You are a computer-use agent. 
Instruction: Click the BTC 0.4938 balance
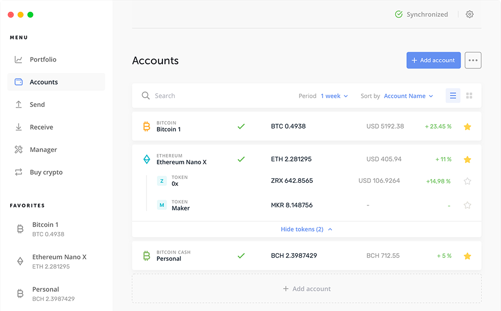click(x=288, y=126)
